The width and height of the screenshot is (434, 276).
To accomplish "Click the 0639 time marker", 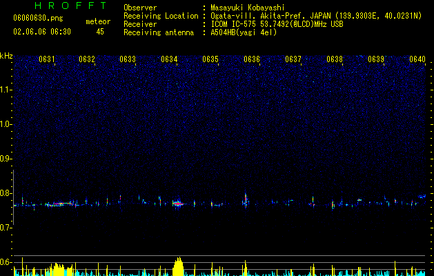I will point(376,59).
